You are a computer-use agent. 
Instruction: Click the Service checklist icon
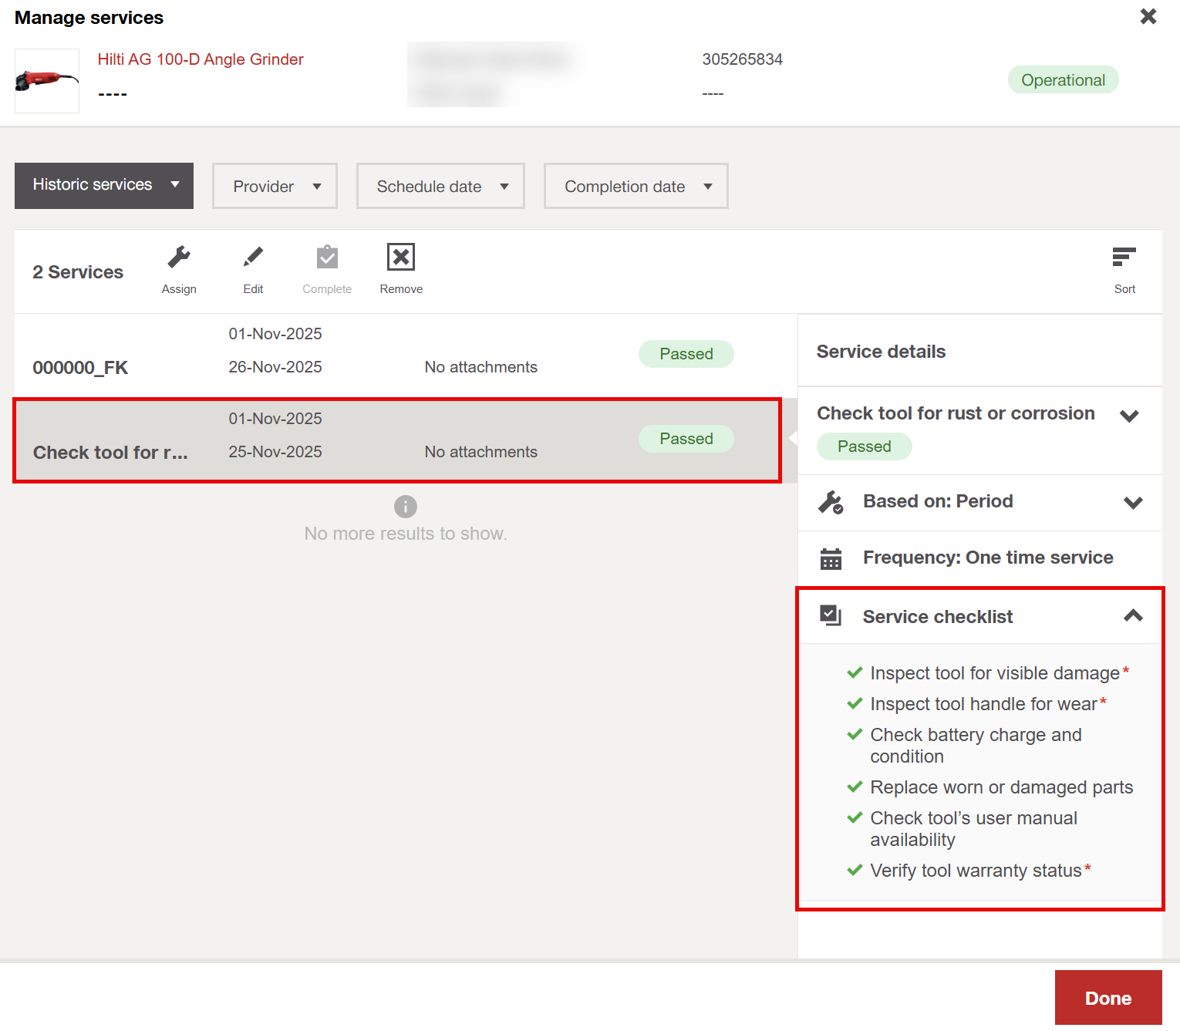coord(831,615)
